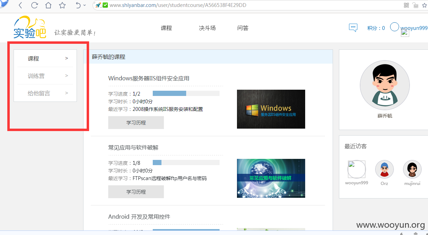The image size is (428, 235).
Task: Click the circular user avatar in header
Action: point(394,27)
